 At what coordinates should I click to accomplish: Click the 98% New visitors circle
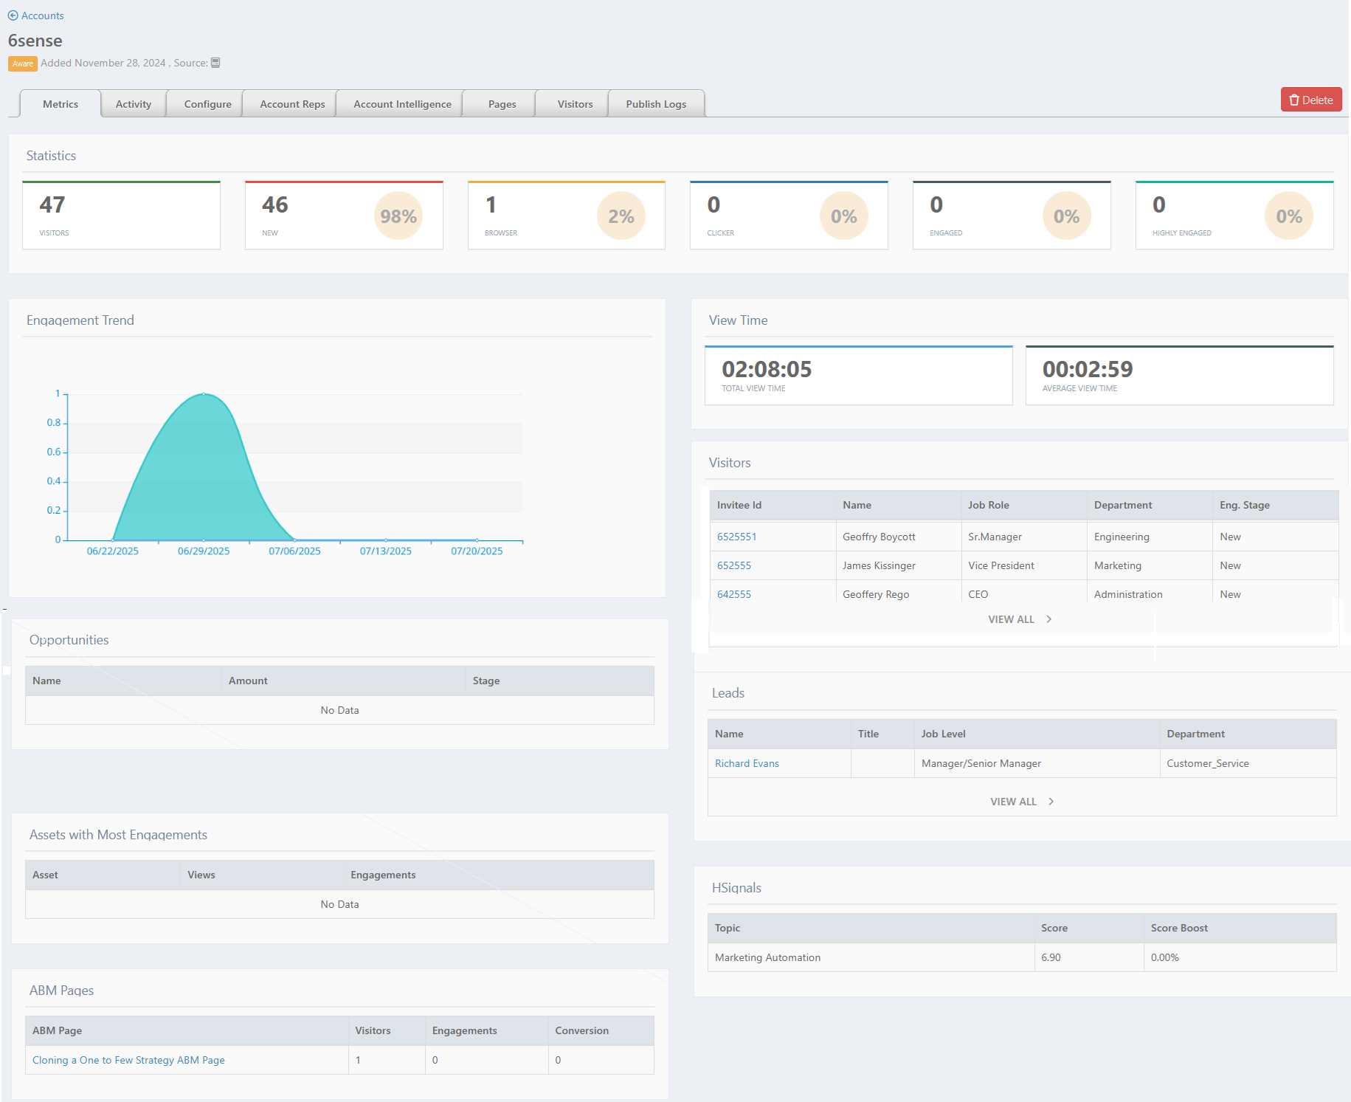pyautogui.click(x=398, y=216)
